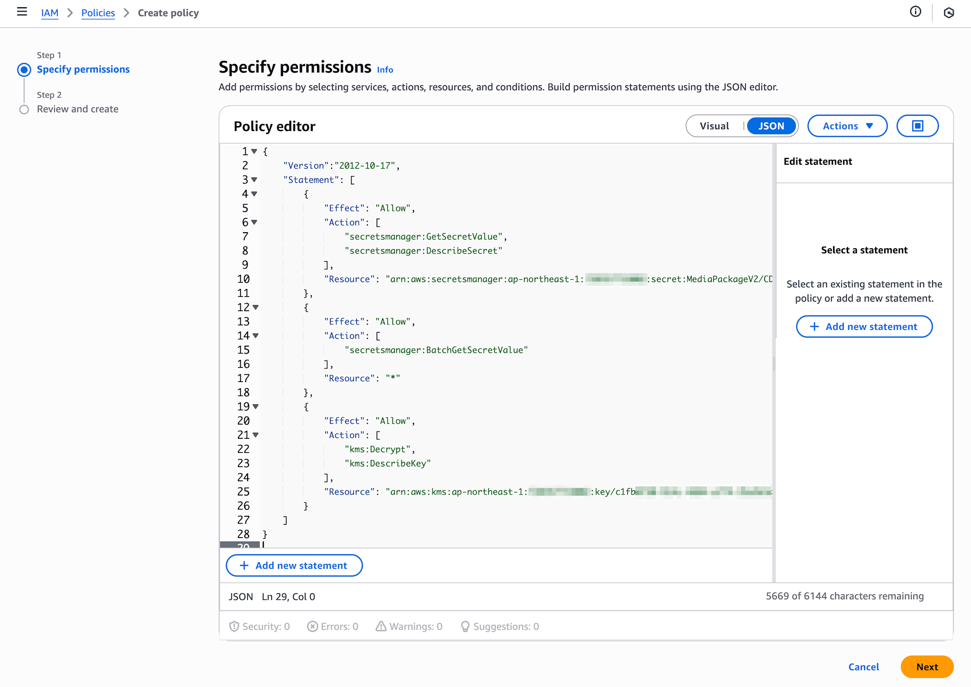Open the hamburger navigation menu
The image size is (971, 687).
(x=22, y=12)
